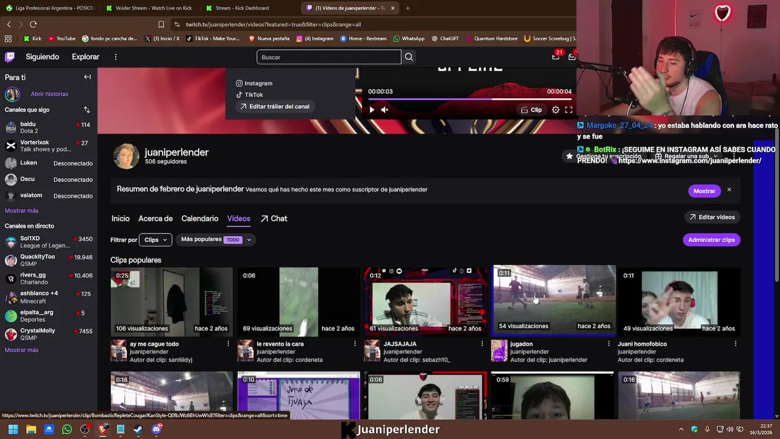
Task: Play the channel trailer video
Action: coord(372,110)
